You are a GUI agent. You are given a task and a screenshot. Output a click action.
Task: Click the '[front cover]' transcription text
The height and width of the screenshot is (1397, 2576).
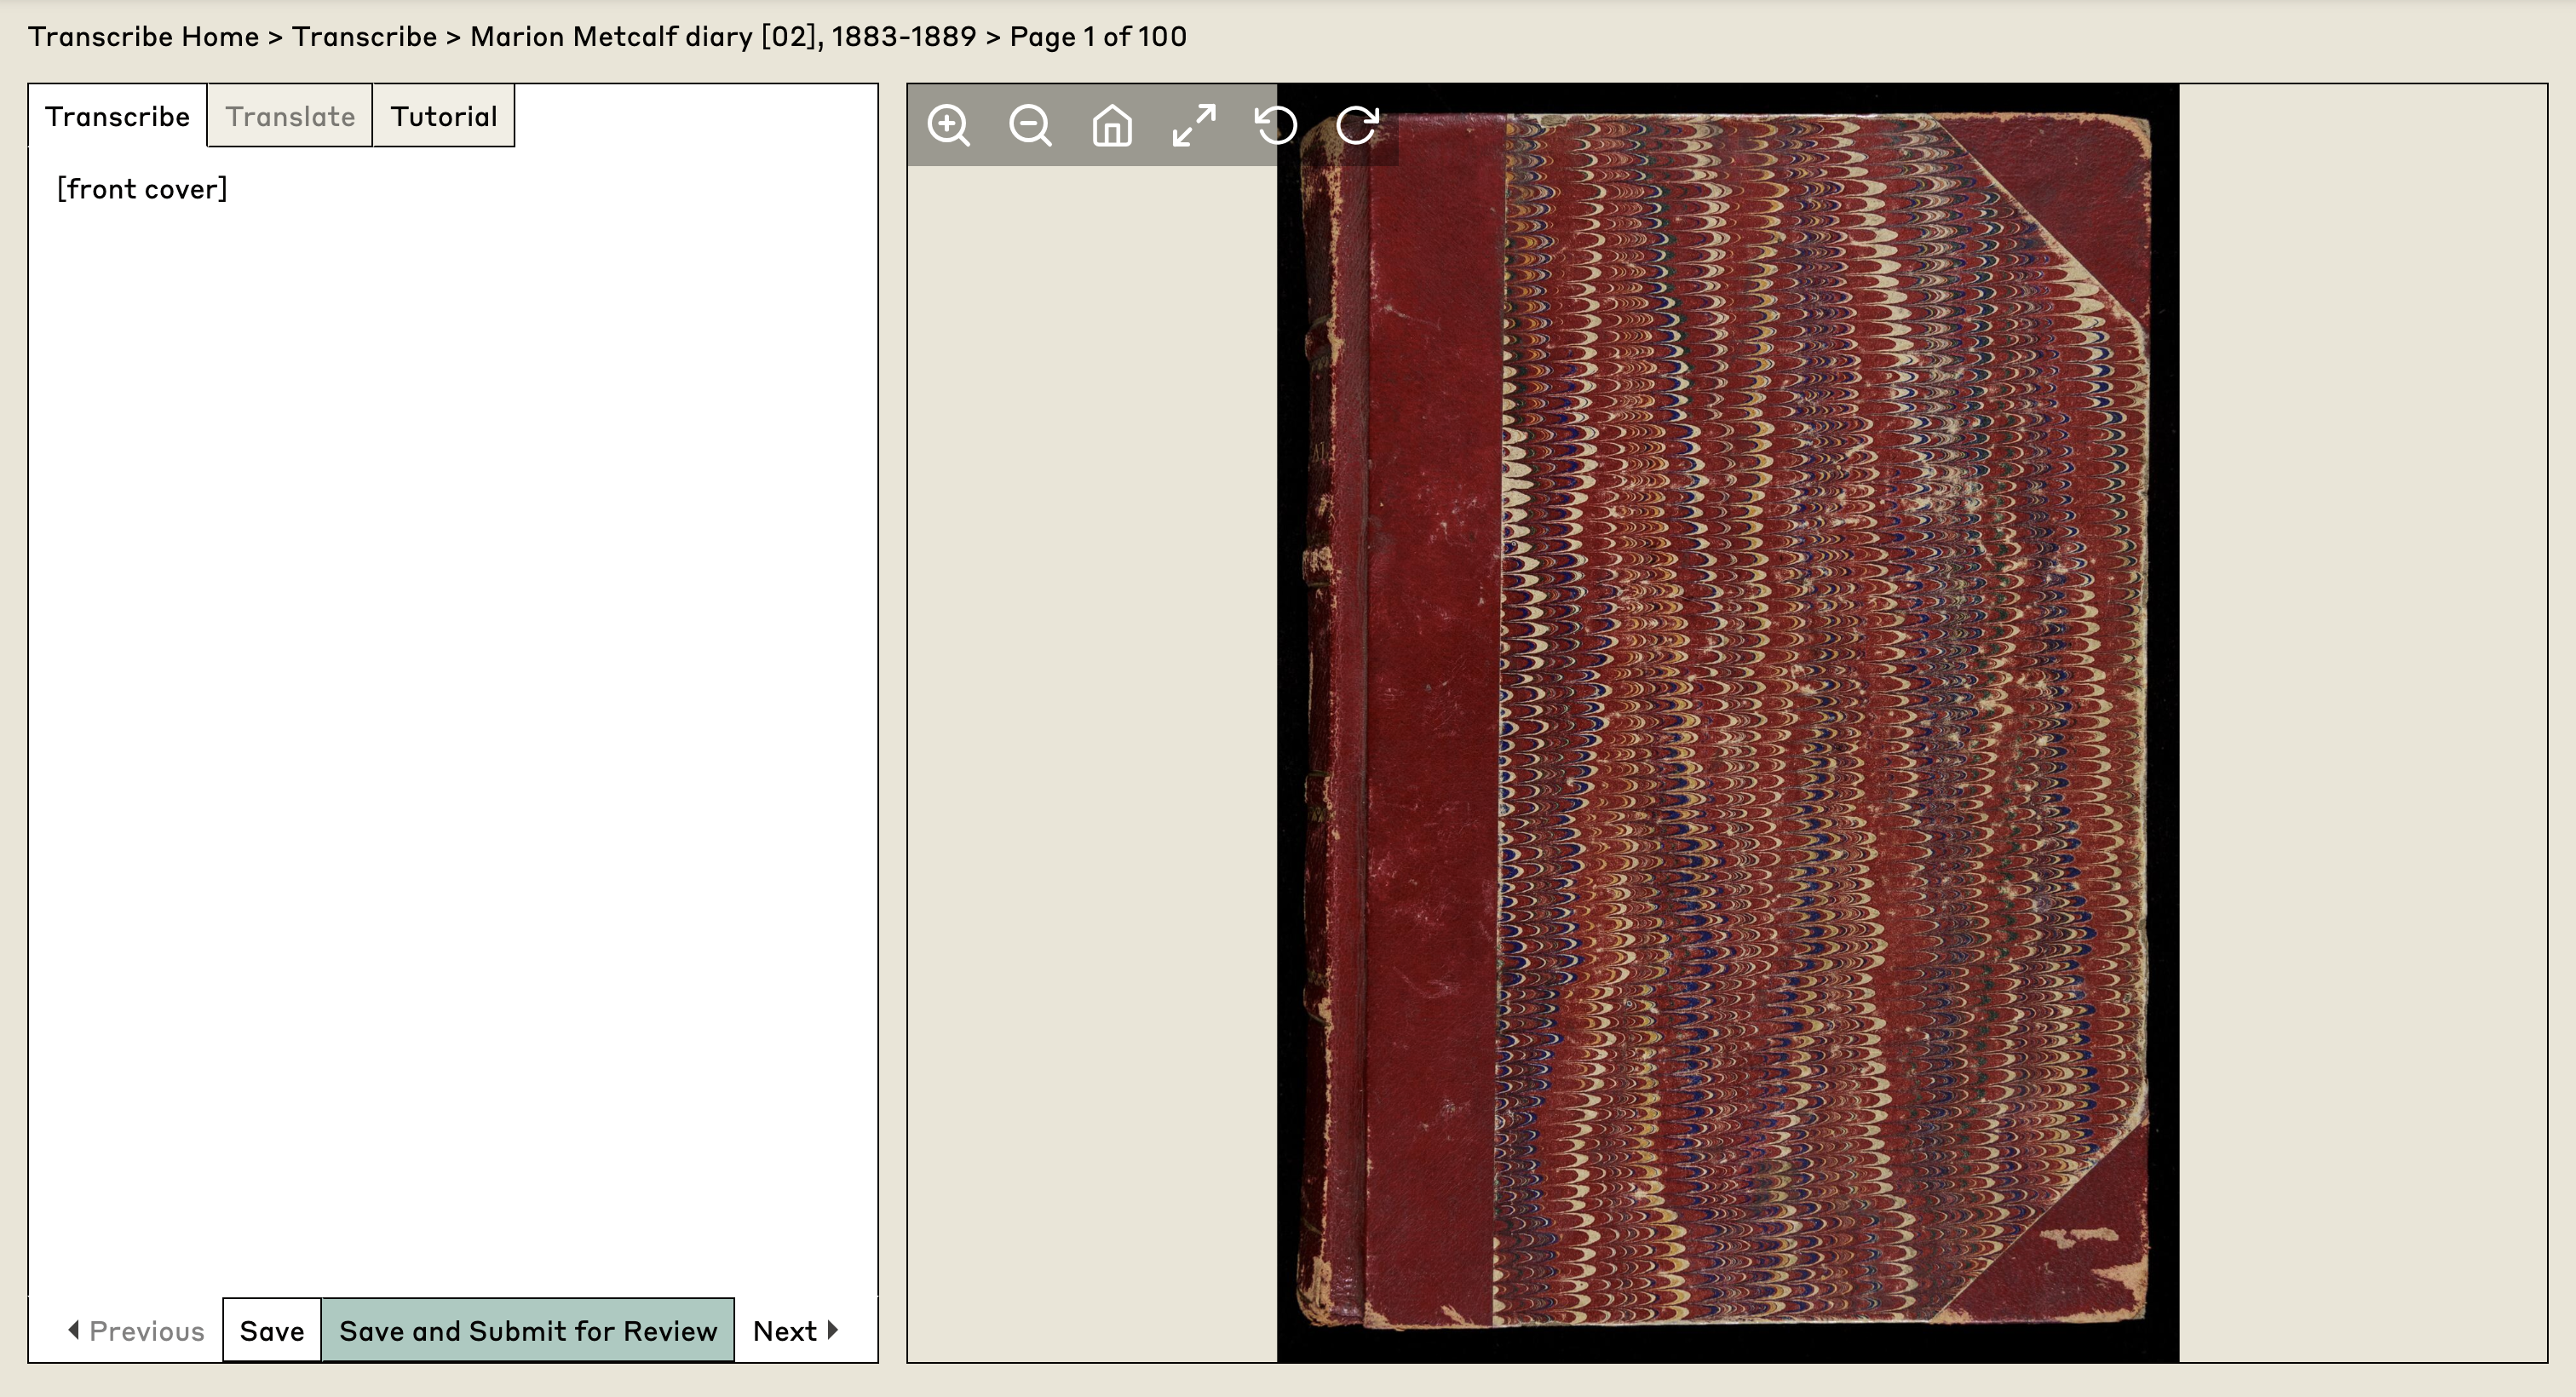pos(142,189)
